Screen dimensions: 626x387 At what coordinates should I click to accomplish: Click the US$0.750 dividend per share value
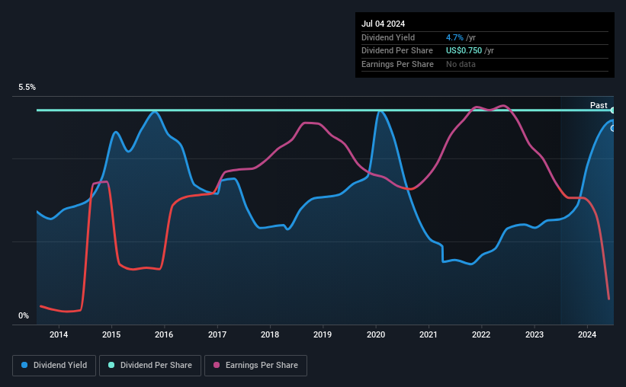pos(464,51)
